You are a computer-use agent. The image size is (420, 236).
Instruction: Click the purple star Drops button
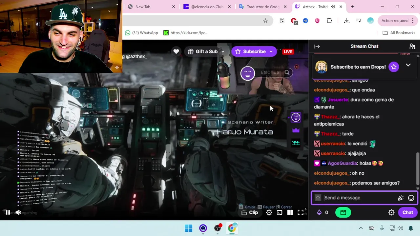coord(394,67)
